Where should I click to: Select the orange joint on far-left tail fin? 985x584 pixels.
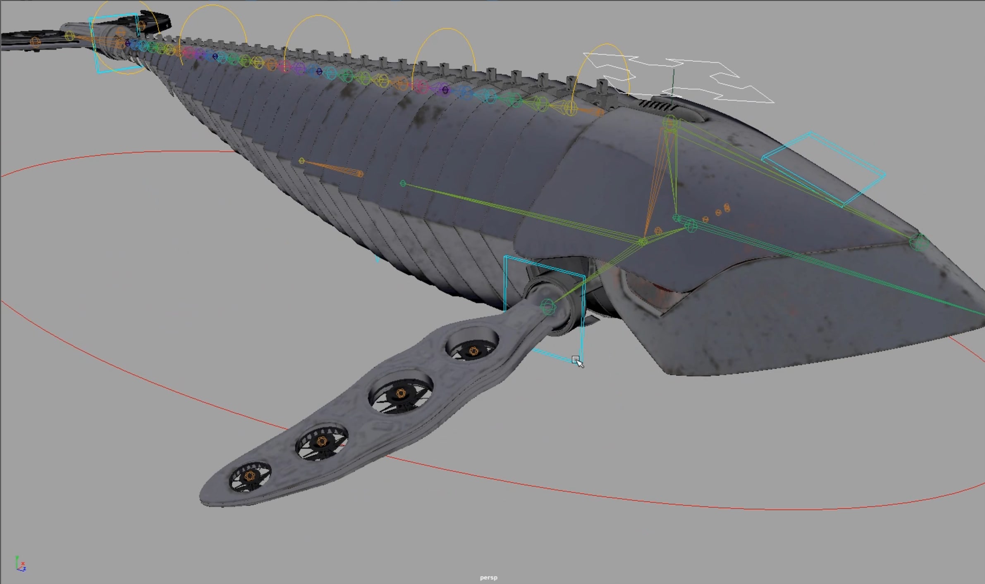tap(36, 42)
